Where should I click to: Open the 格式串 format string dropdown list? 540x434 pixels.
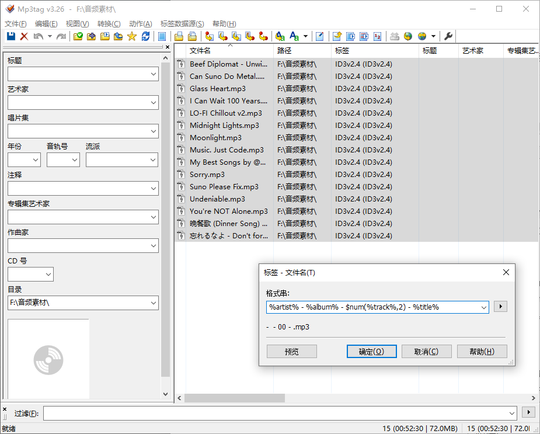click(x=483, y=307)
